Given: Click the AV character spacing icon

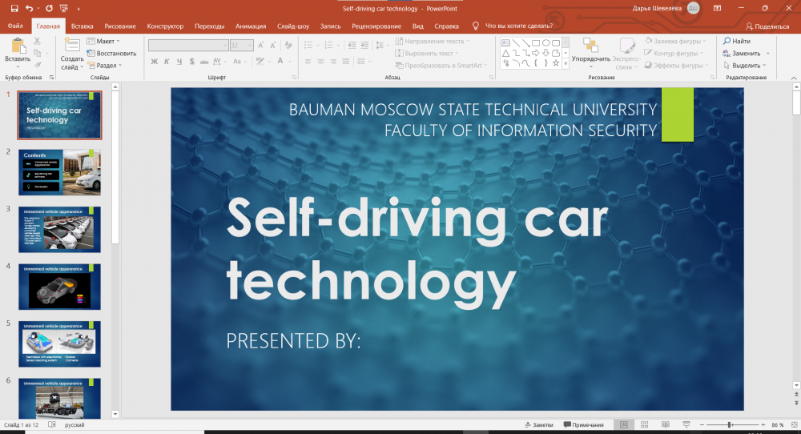Looking at the screenshot, I should tap(217, 62).
